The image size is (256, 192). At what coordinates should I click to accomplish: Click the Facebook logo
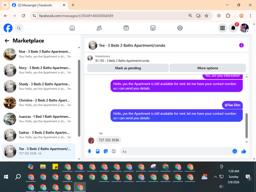tap(8, 28)
